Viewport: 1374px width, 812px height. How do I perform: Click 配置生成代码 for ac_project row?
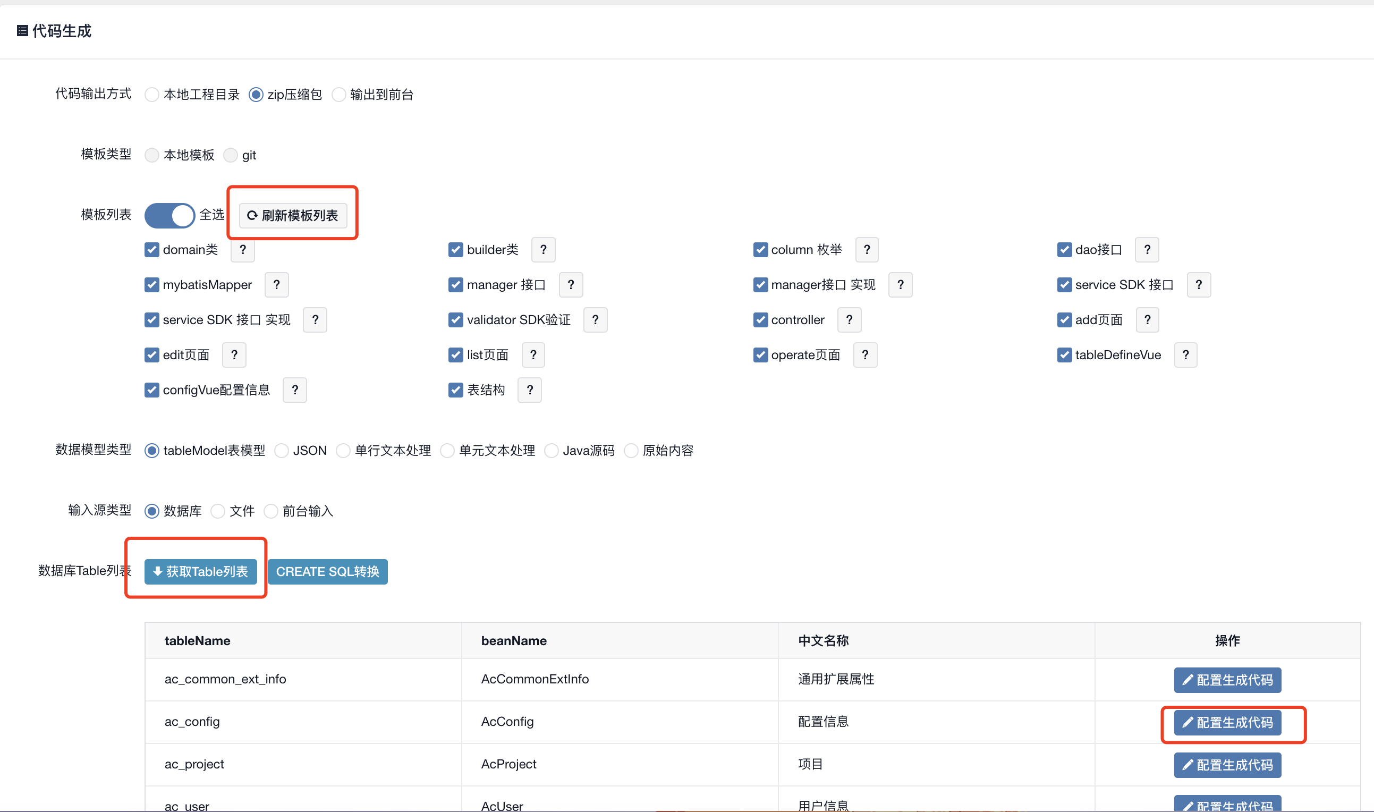pos(1227,765)
